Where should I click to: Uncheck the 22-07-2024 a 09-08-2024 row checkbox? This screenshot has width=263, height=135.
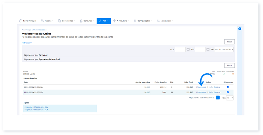pyautogui.click(x=228, y=87)
